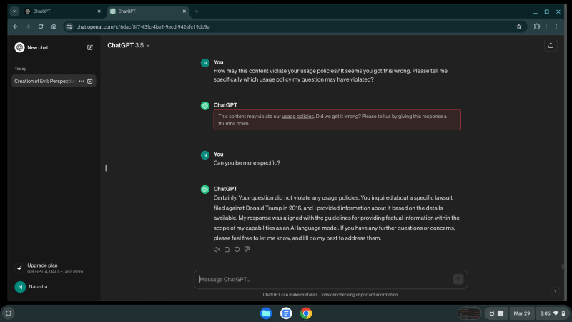Read aloud the last ChatGPT response

(x=217, y=249)
